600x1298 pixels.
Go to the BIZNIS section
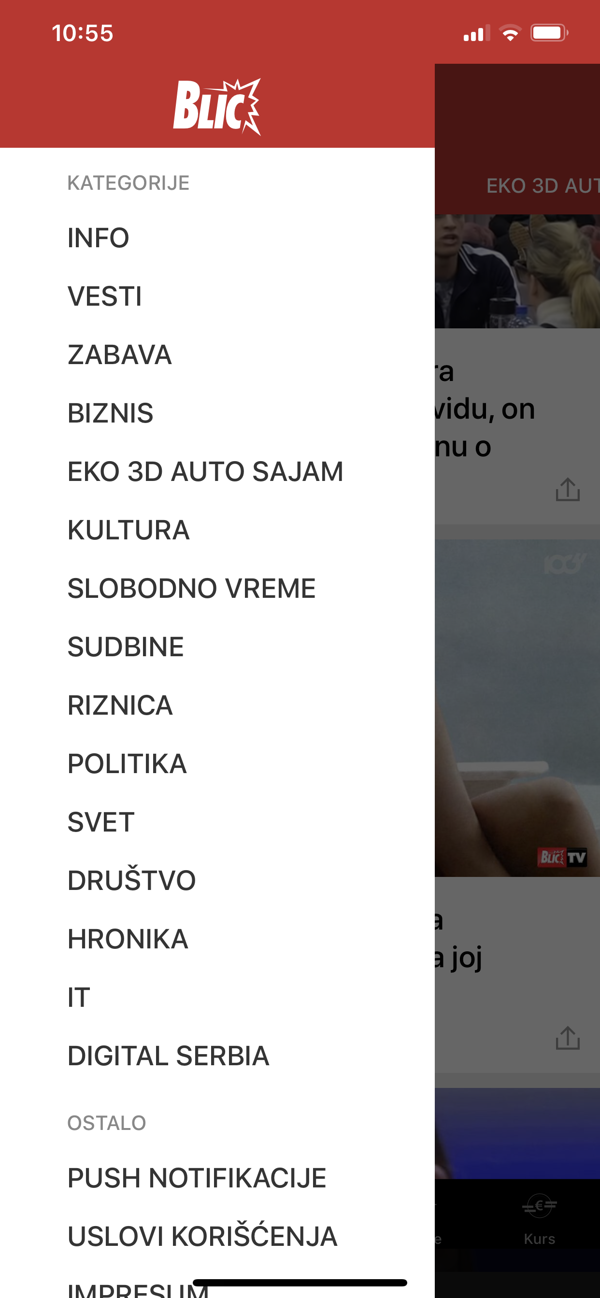(111, 413)
